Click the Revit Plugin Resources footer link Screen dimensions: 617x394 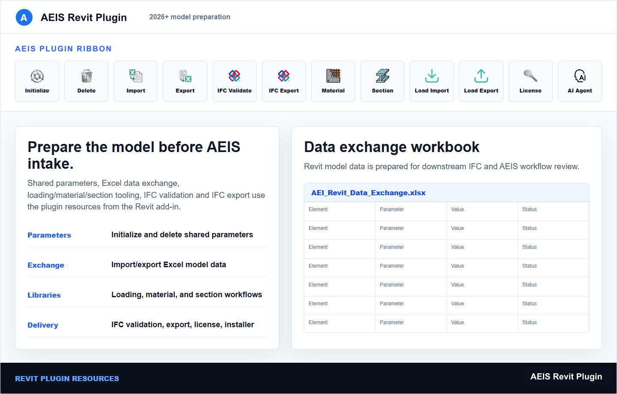coord(67,379)
